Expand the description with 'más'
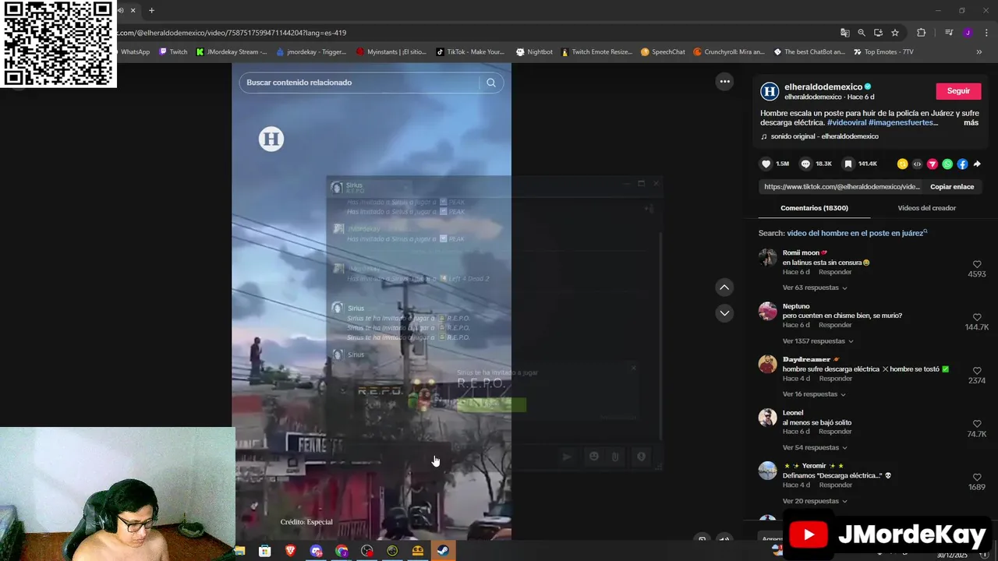Screen dimensions: 998x561 pyautogui.click(x=971, y=123)
